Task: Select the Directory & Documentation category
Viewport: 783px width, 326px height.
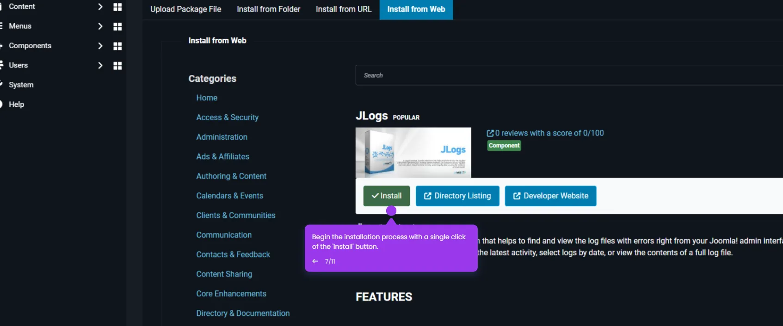Action: 243,314
